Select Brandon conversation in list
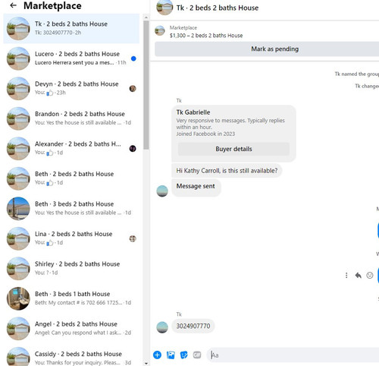379x366 pixels. click(71, 118)
